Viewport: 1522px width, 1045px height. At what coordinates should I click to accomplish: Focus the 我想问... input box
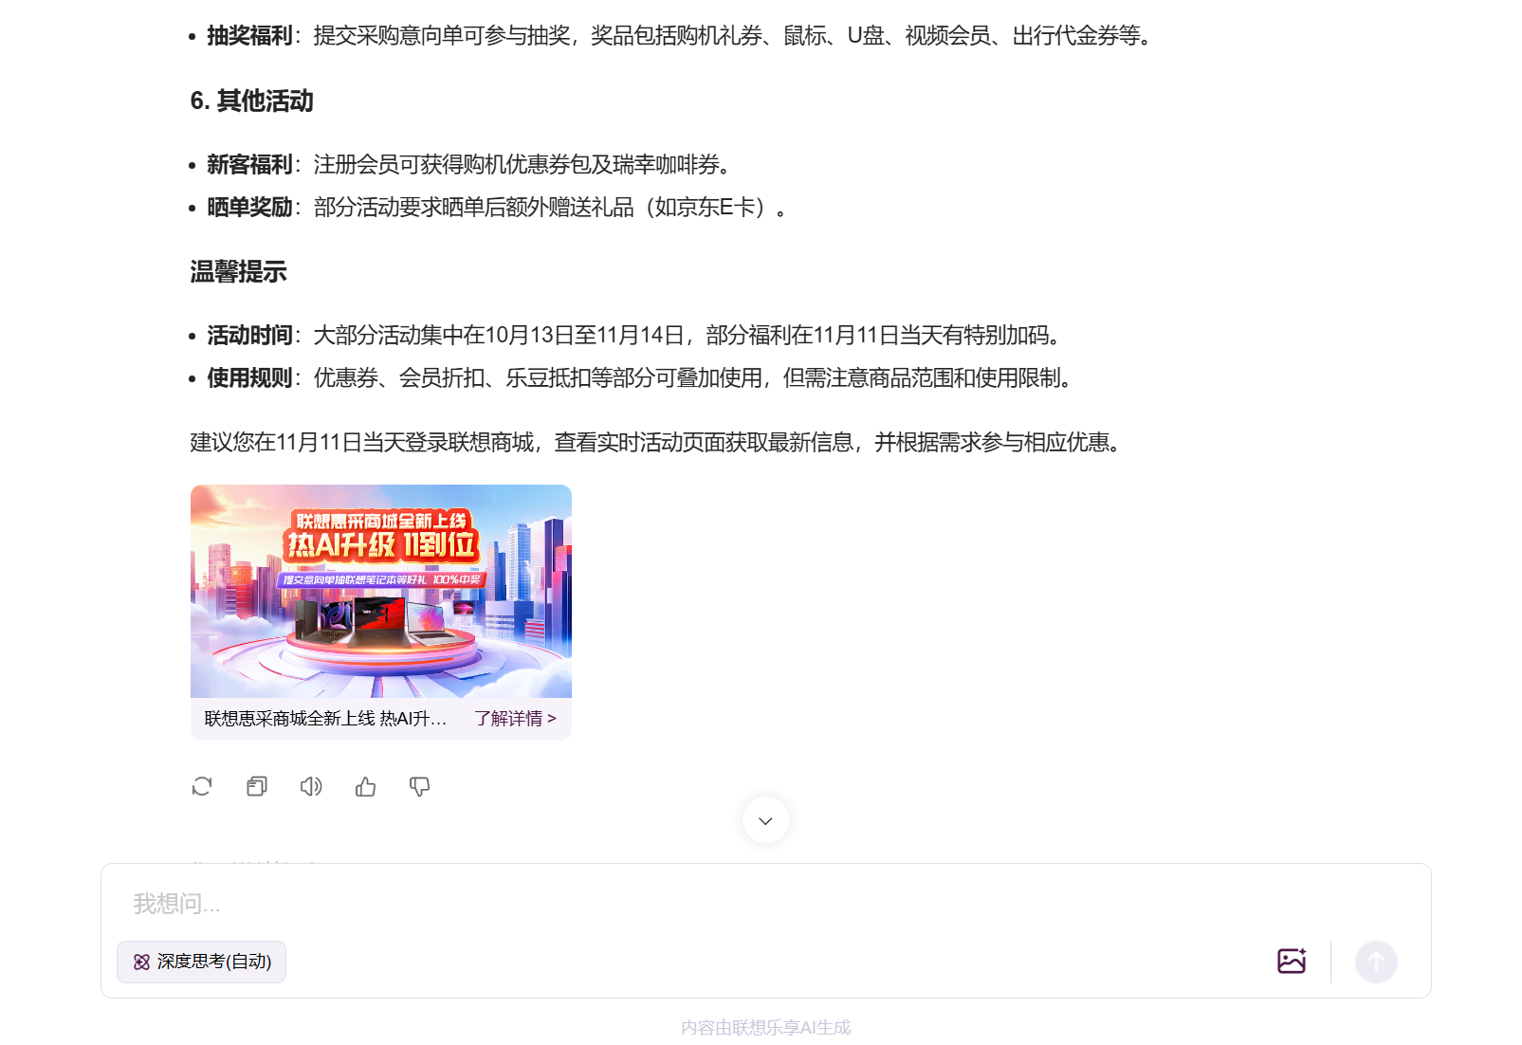tap(664, 904)
